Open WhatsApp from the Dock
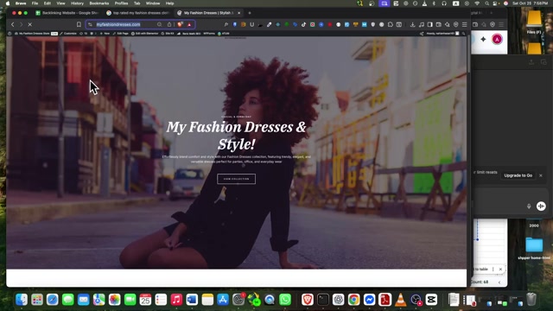The height and width of the screenshot is (311, 553). pos(285,300)
